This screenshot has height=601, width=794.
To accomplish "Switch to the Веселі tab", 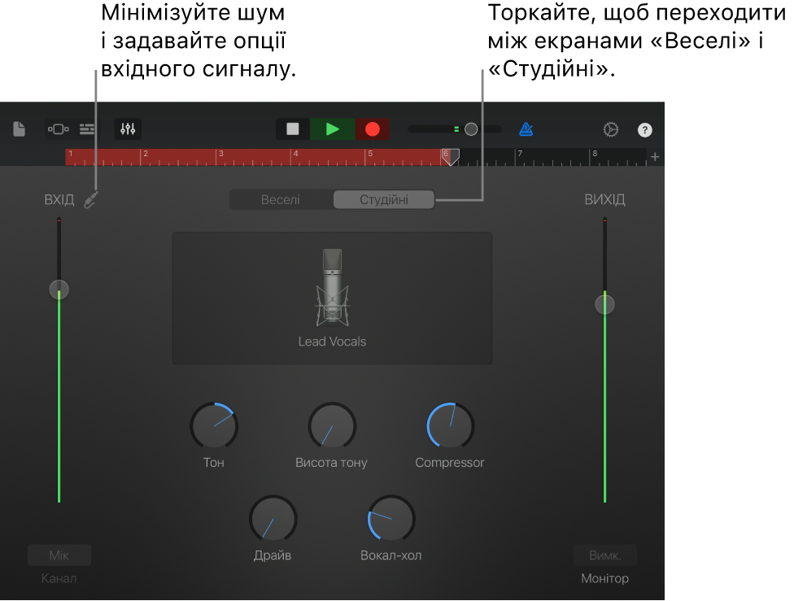I will pyautogui.click(x=281, y=200).
